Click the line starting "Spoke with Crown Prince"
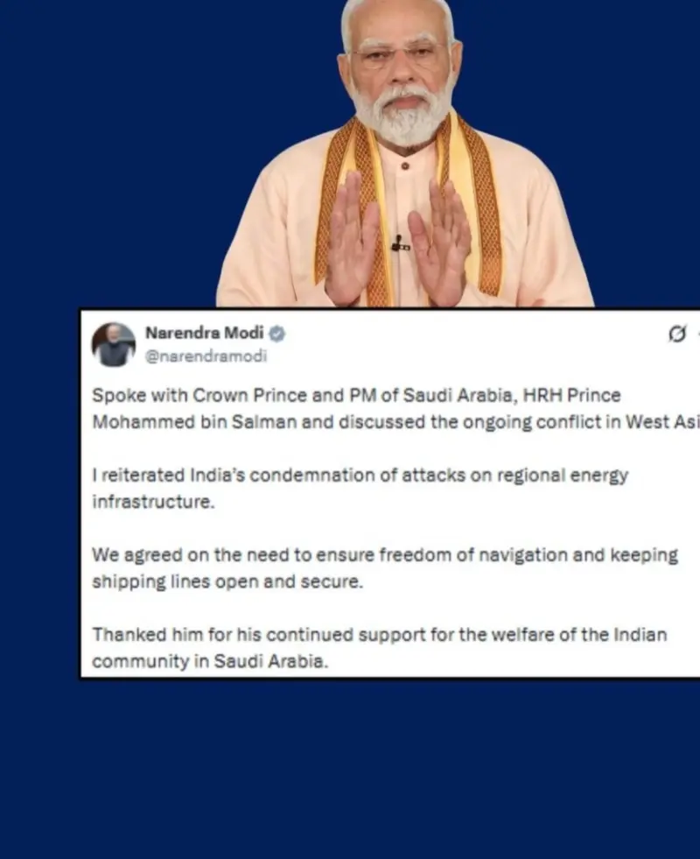 click(x=356, y=395)
